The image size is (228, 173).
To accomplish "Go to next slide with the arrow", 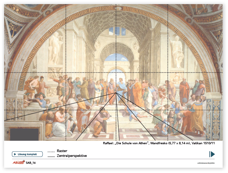I will 212,154.
